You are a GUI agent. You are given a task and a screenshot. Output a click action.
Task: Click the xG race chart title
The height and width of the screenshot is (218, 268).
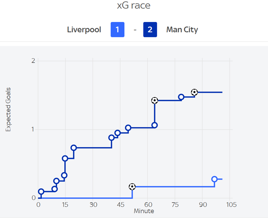(x=134, y=6)
